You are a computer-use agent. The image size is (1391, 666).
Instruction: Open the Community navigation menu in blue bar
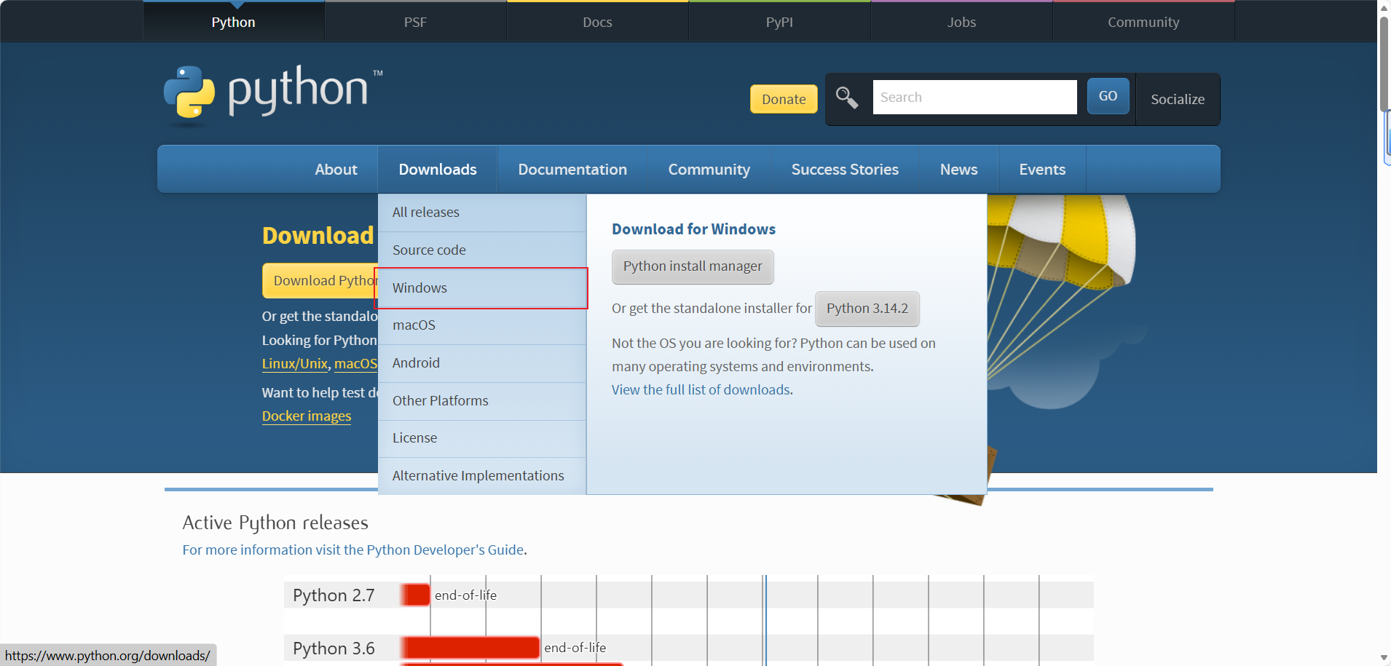[709, 169]
